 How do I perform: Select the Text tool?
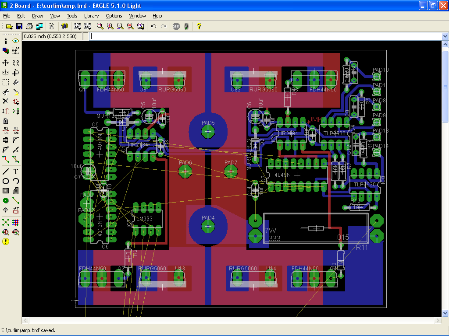coord(16,171)
